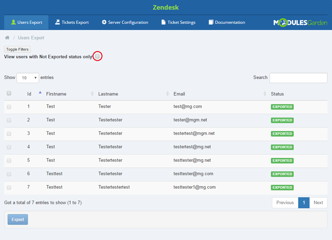Click the EXPORTED badge for testtester@mg.net
The height and width of the screenshot is (240, 332).
[282, 161]
